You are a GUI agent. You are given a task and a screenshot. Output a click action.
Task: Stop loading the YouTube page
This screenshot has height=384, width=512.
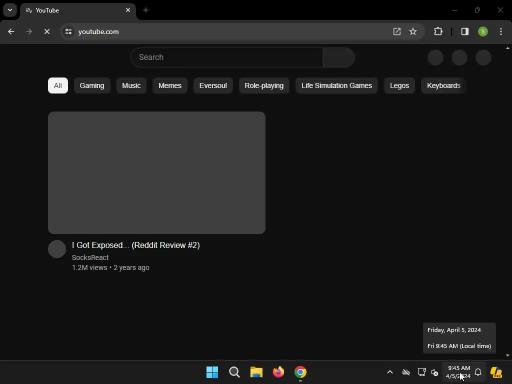[46, 31]
